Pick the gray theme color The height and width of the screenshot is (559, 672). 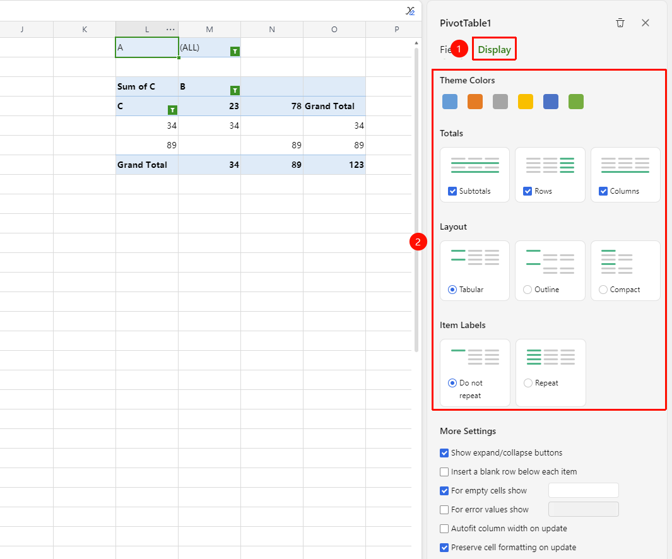click(x=500, y=102)
